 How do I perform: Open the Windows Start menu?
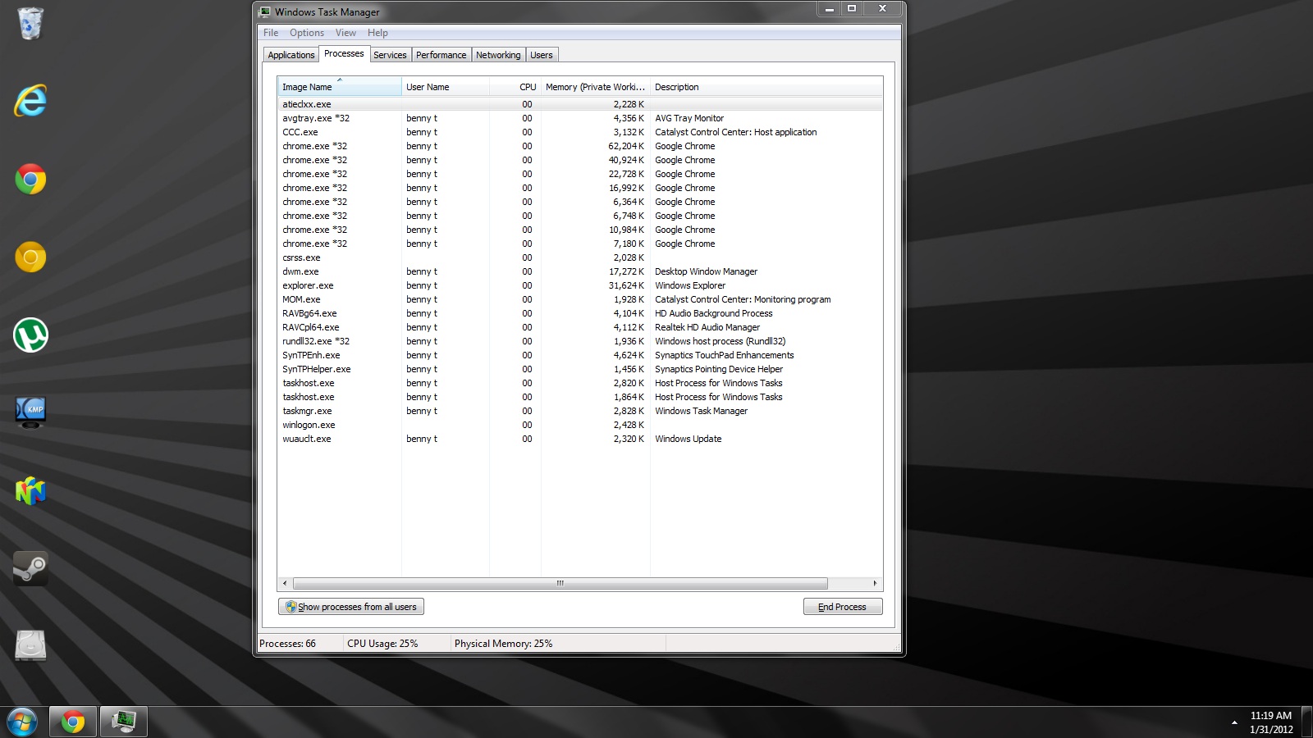22,722
